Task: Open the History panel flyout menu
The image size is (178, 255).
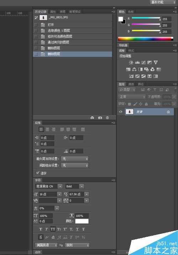Action: tap(113, 11)
